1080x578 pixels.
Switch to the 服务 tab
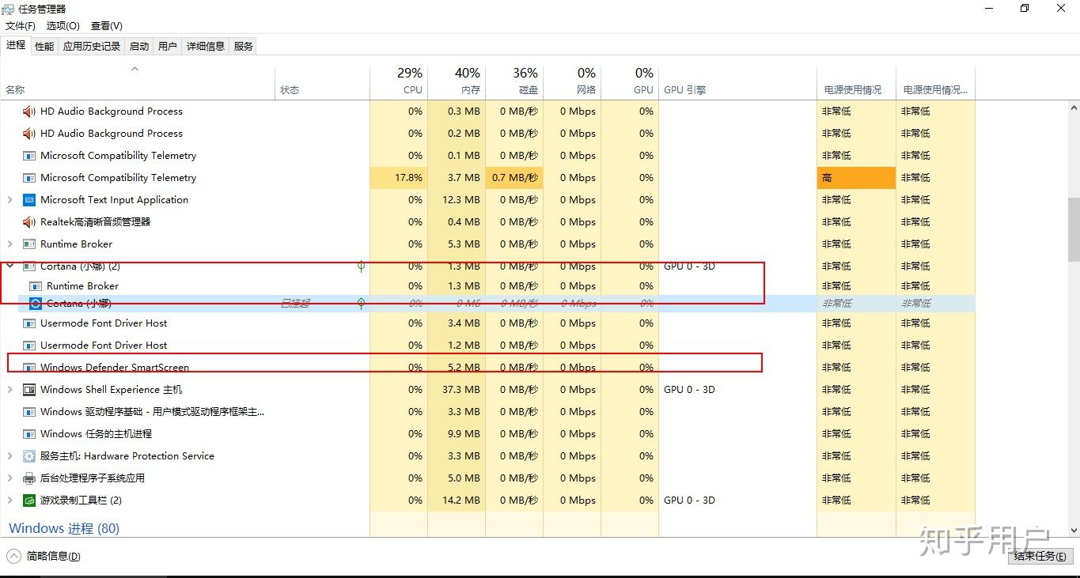242,46
